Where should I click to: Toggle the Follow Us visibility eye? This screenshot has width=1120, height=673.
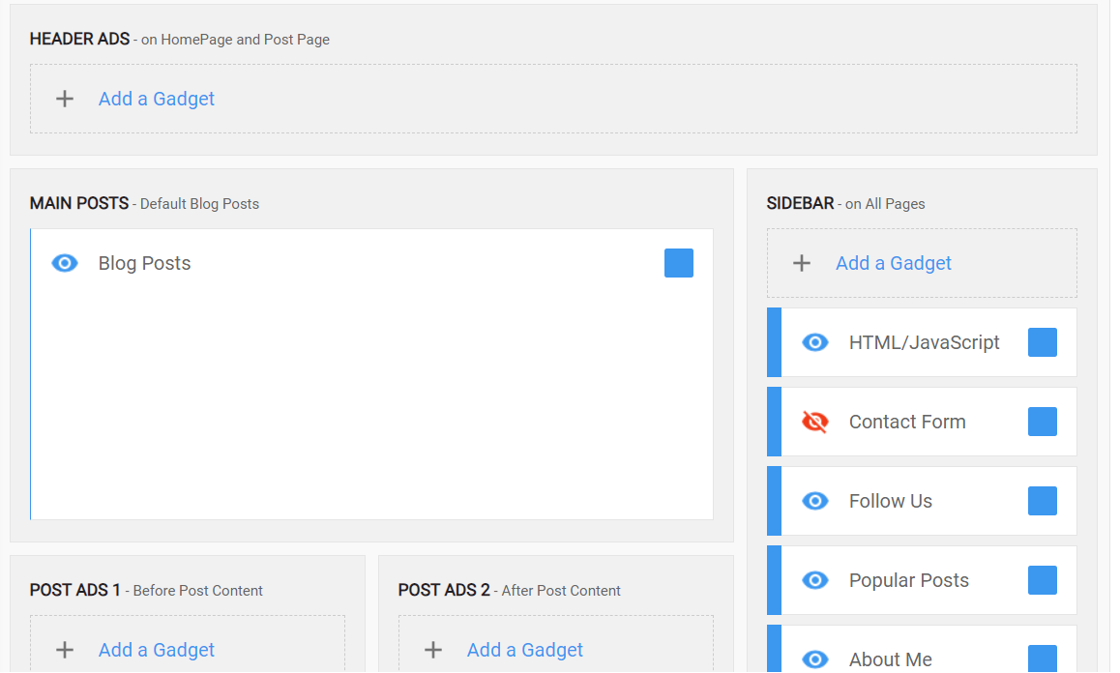815,501
